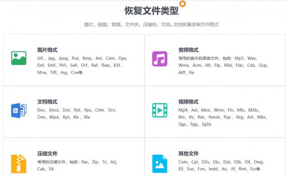The width and height of the screenshot is (287, 176).
Task: Click the line starting with Mp4、Avi、Mov
Action: [219, 110]
